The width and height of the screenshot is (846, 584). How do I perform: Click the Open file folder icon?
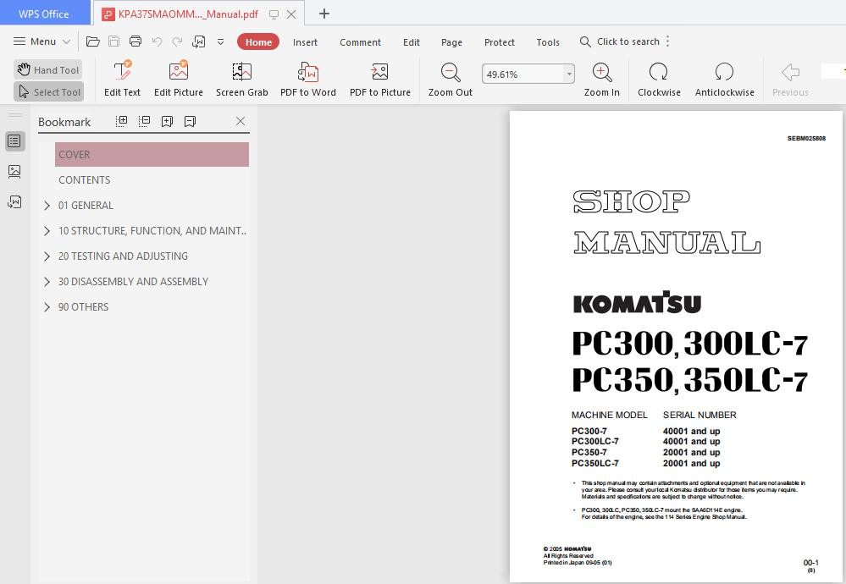point(93,41)
